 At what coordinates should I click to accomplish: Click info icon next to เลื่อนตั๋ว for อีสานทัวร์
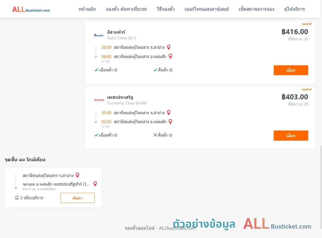(x=116, y=70)
